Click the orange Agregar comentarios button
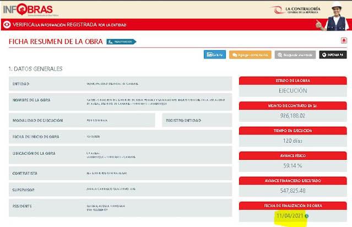Viewport: 352px width, 227px height. [250, 55]
